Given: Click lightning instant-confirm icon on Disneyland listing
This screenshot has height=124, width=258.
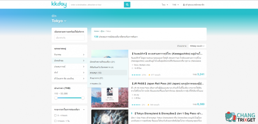Looking at the screenshot, I should pos(132,114).
